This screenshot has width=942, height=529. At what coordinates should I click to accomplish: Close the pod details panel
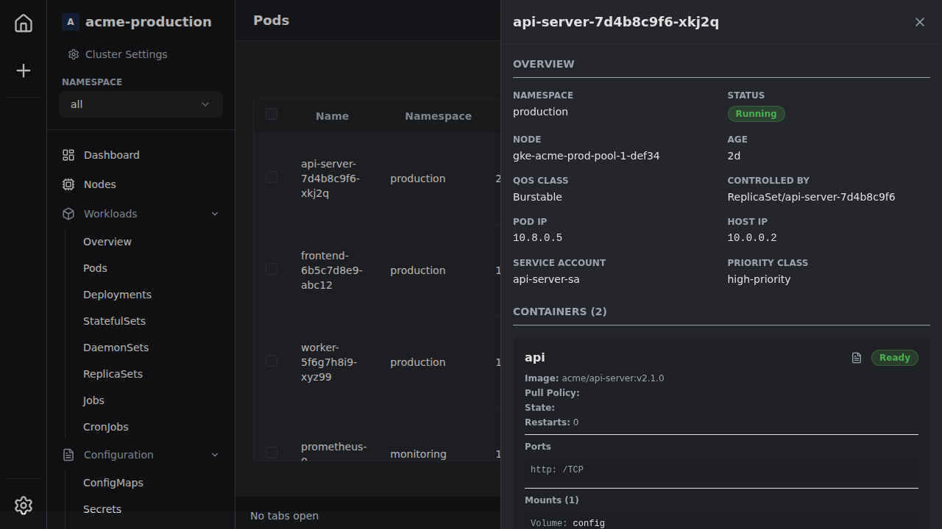coord(919,22)
